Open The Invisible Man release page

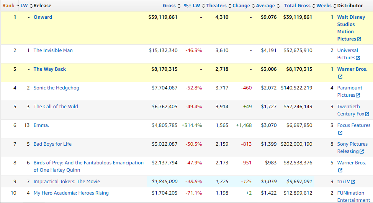pyautogui.click(x=53, y=50)
